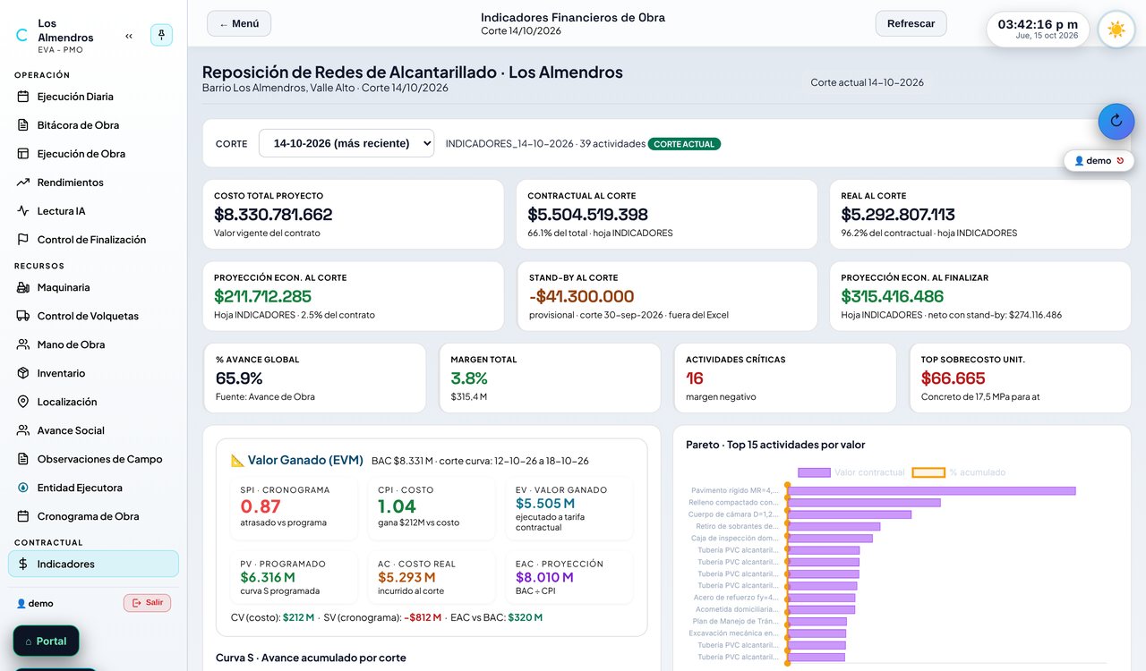Viewport: 1146px width, 671px height.
Task: Click the Observaciones de Campo document icon
Action: point(23,459)
